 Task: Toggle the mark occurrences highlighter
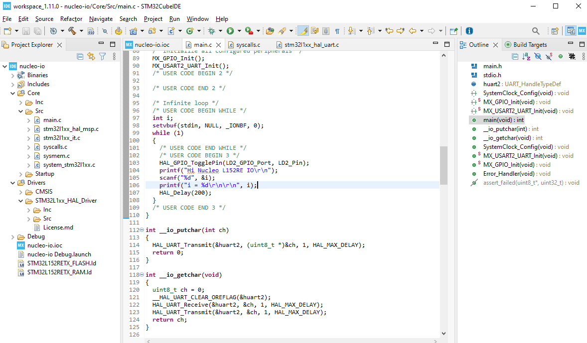point(303,31)
